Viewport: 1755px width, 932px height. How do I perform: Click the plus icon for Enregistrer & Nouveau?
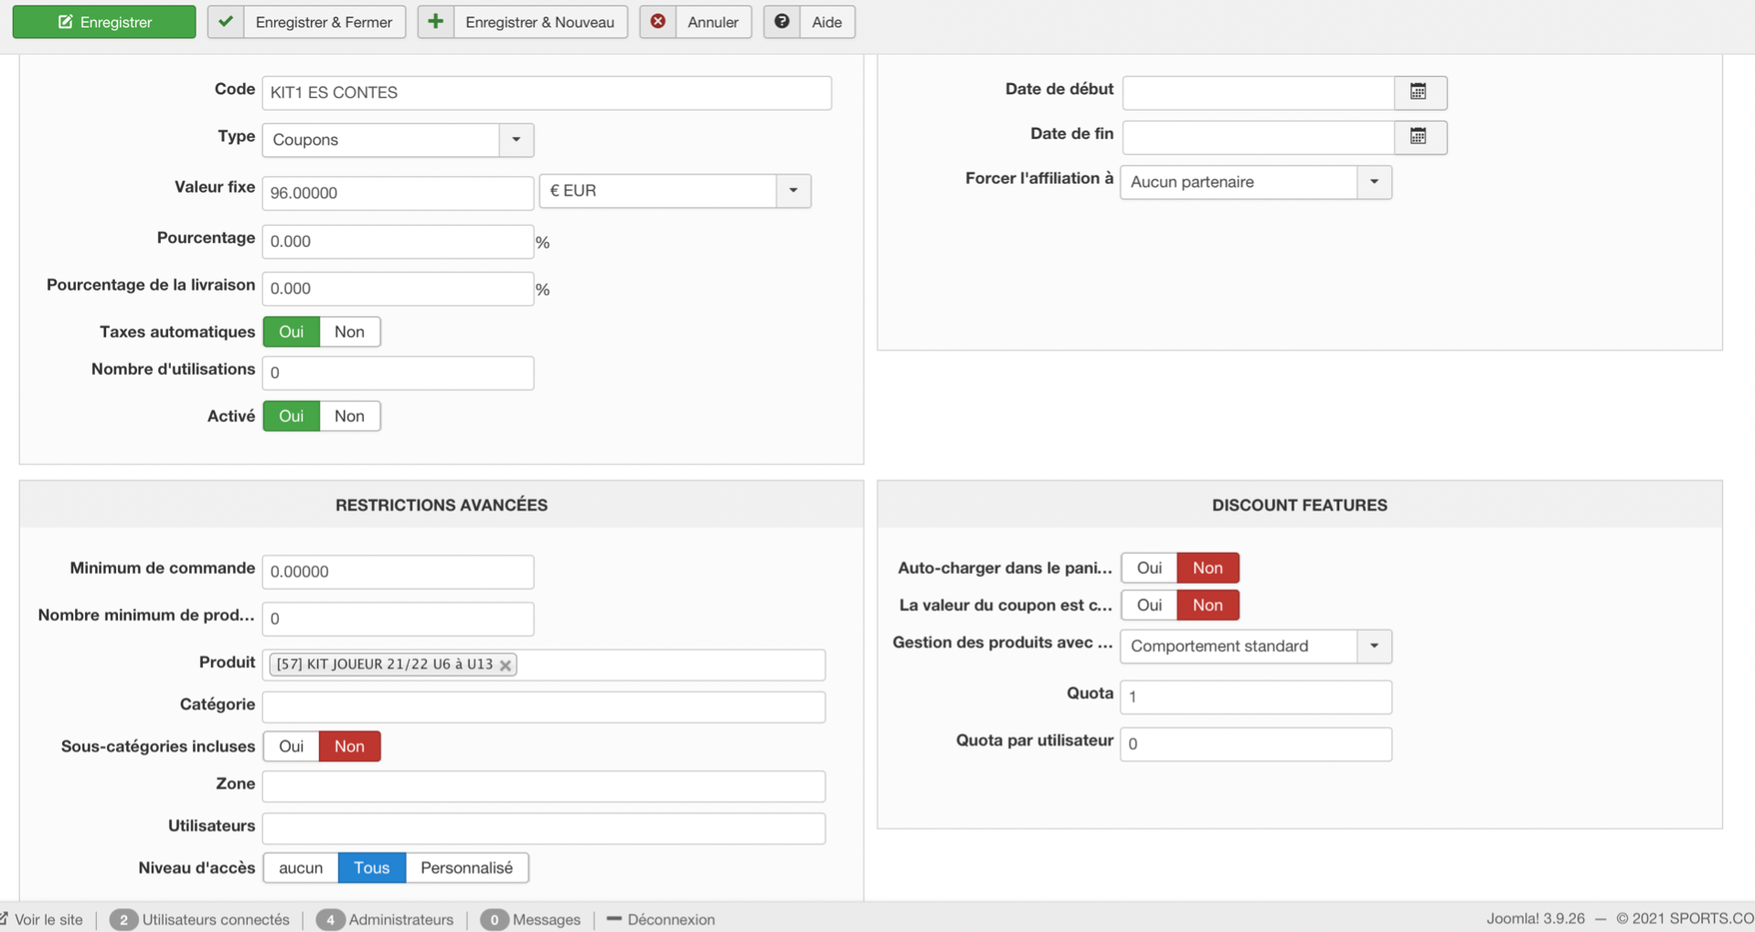436,22
